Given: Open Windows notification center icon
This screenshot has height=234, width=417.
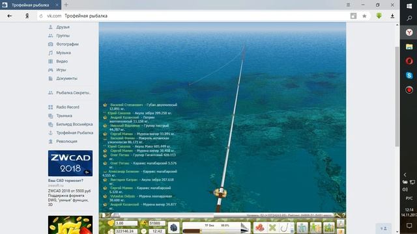Looking at the screenshot, I should coord(409,226).
